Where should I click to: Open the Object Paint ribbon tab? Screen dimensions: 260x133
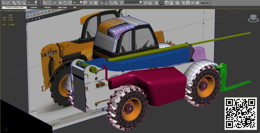click(63, 7)
